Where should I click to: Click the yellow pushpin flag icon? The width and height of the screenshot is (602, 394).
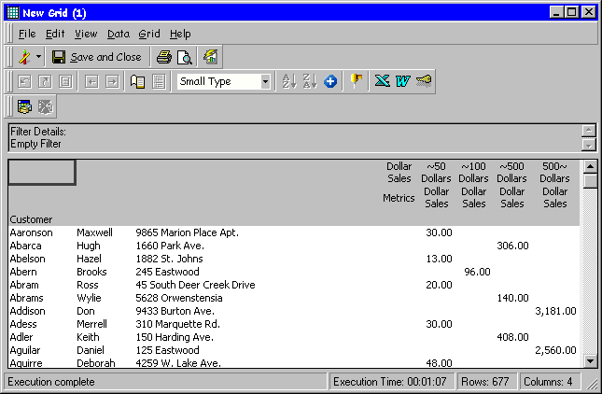pos(357,80)
